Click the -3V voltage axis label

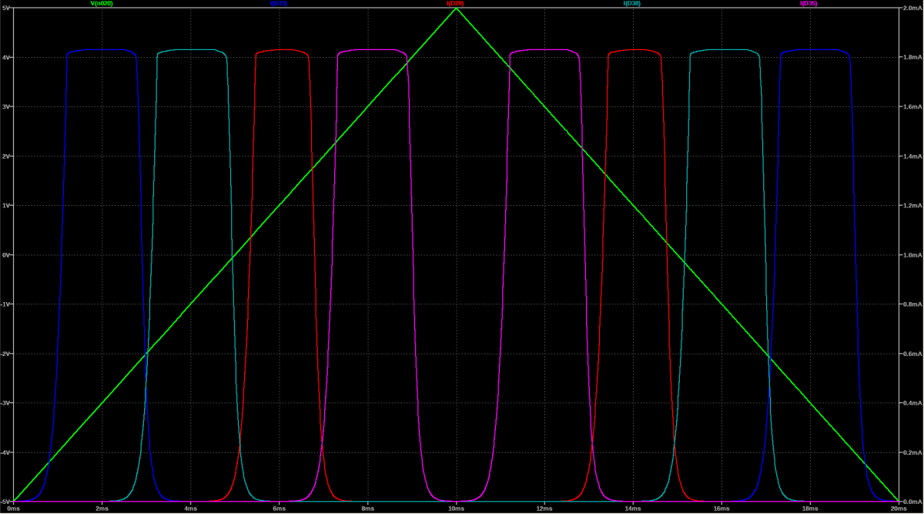(x=5, y=402)
